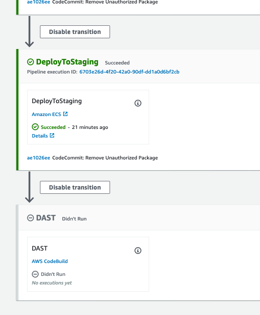Viewport: 260px width, 315px height.
Task: Select green 'Succeeded' text in action card
Action: [53, 127]
